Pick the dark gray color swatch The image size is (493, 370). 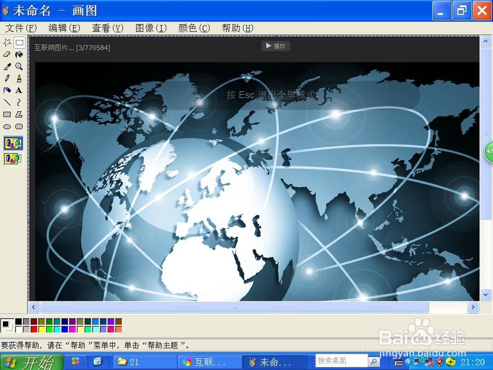pyautogui.click(x=26, y=322)
